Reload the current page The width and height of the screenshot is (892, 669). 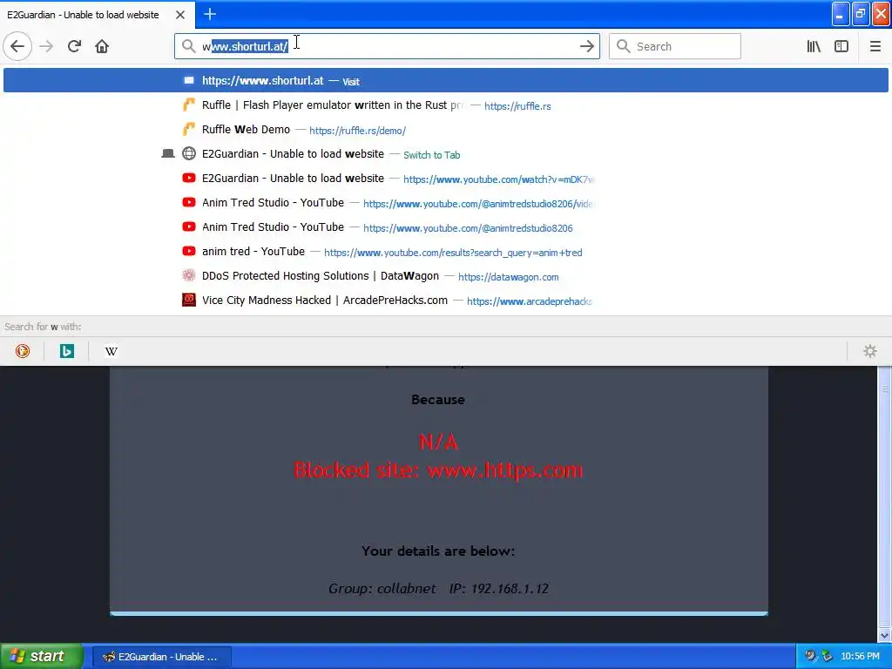(74, 46)
